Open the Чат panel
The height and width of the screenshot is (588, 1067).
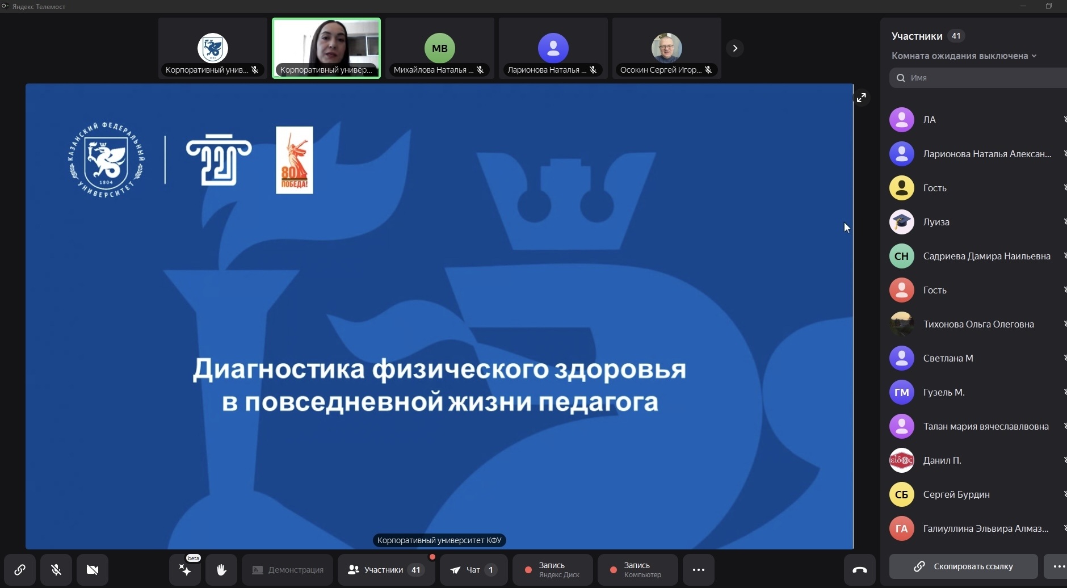[x=473, y=569]
